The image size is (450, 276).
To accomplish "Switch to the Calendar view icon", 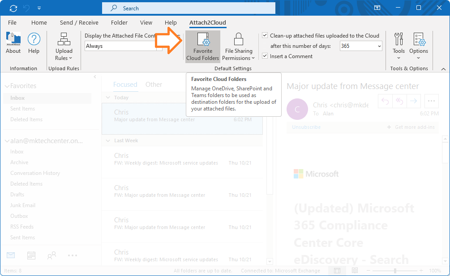I will click(30, 255).
